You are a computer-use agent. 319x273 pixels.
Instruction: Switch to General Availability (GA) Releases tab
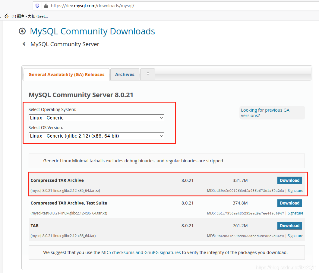[67, 75]
